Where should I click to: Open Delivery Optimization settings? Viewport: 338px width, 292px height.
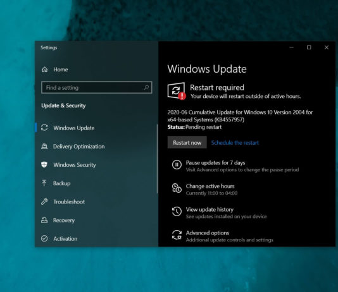click(79, 147)
